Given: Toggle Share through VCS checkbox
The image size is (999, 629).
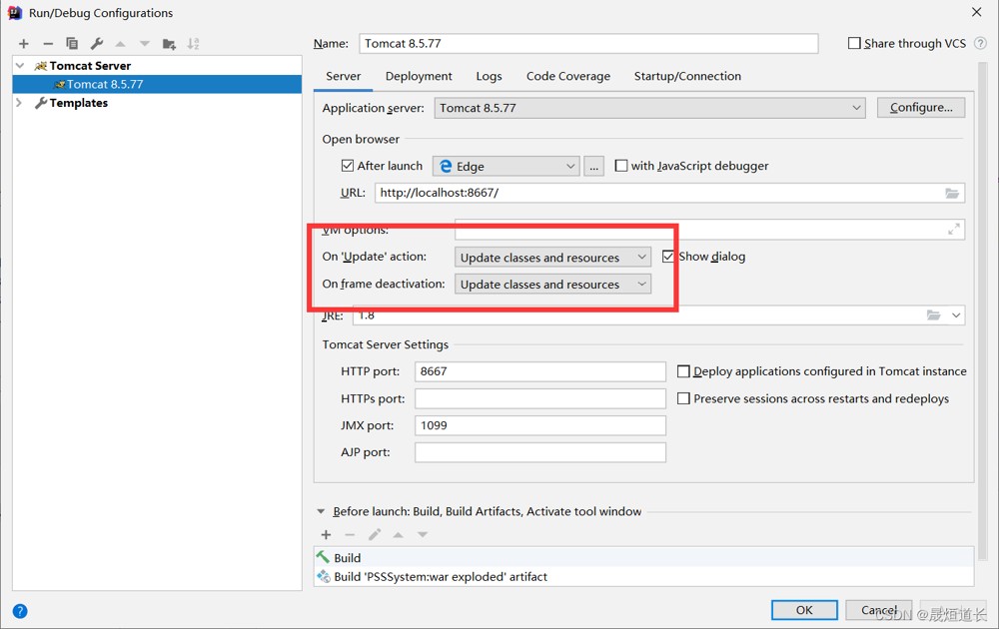Looking at the screenshot, I should pyautogui.click(x=854, y=43).
